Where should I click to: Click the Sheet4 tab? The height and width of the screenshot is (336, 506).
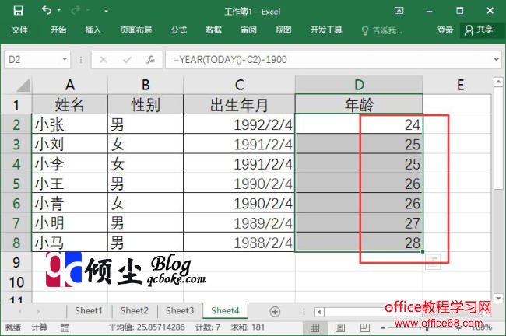[225, 311]
